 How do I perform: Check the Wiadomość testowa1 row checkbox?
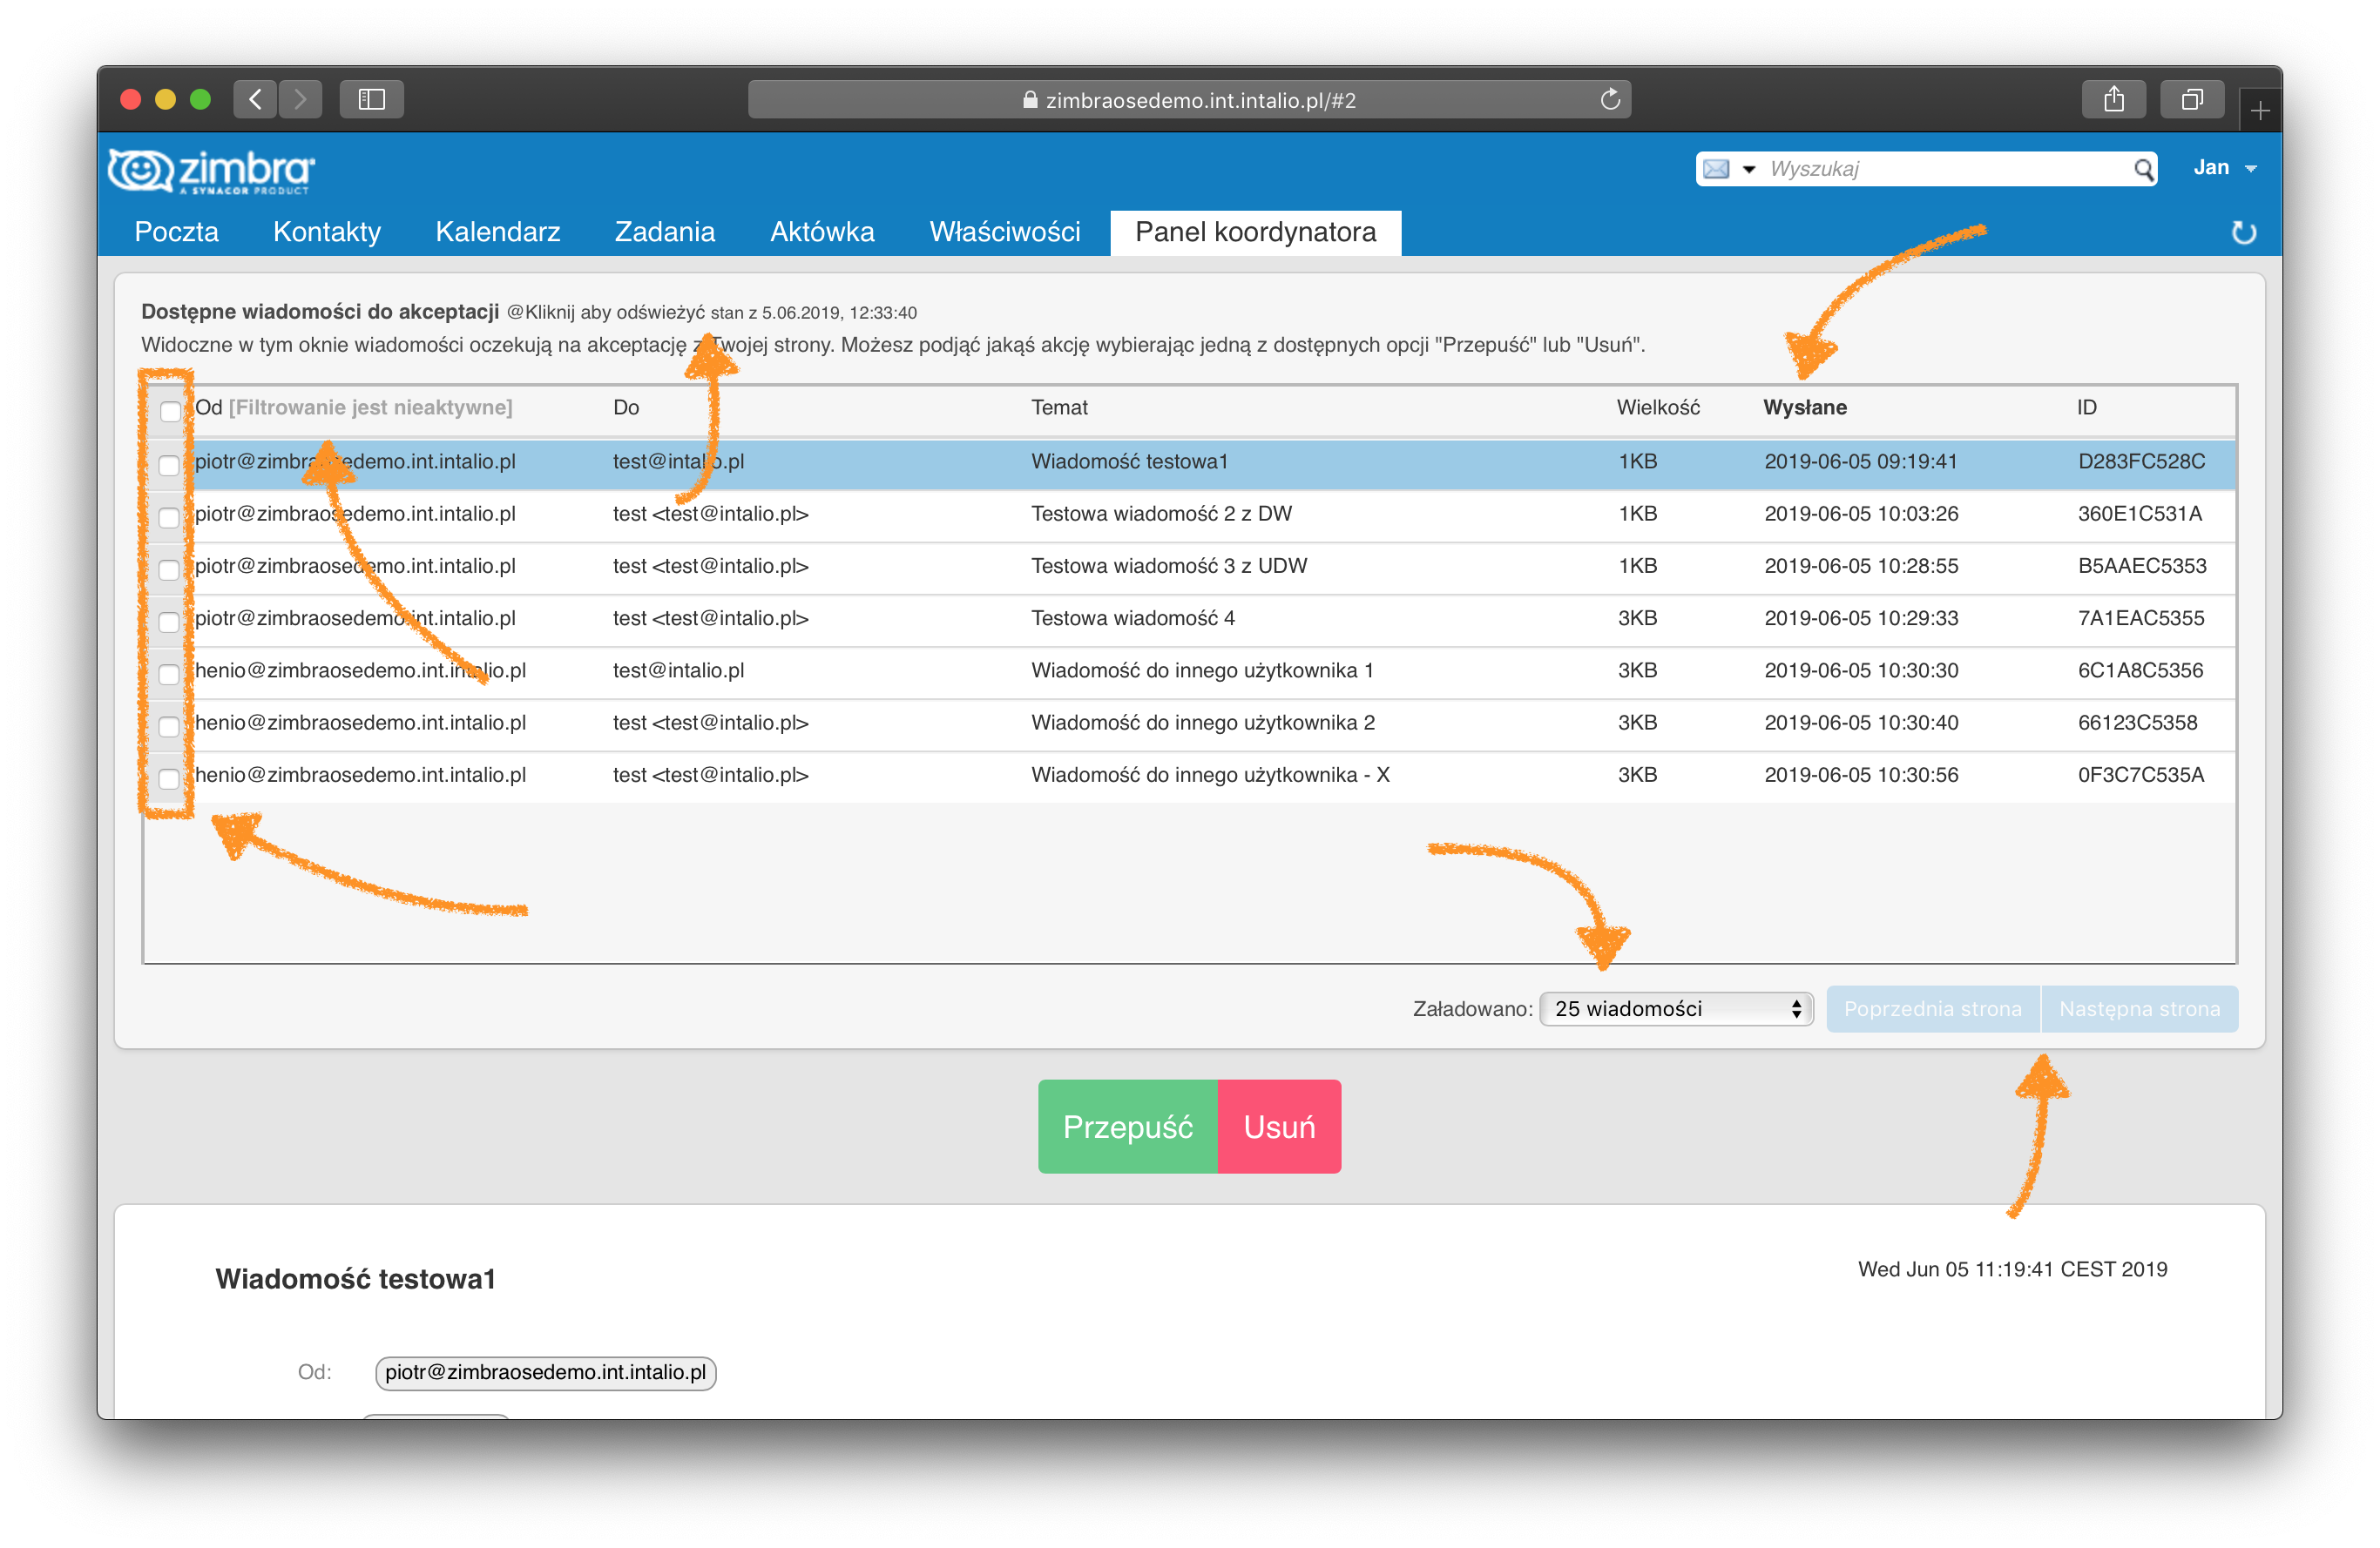pos(169,465)
